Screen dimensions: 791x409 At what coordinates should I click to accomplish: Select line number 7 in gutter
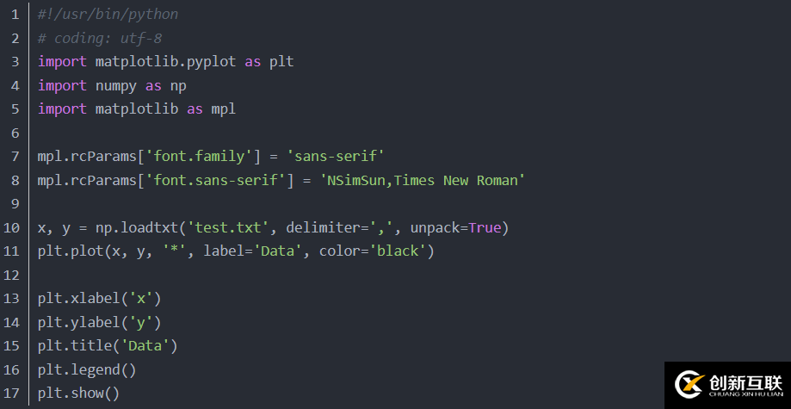(x=15, y=156)
